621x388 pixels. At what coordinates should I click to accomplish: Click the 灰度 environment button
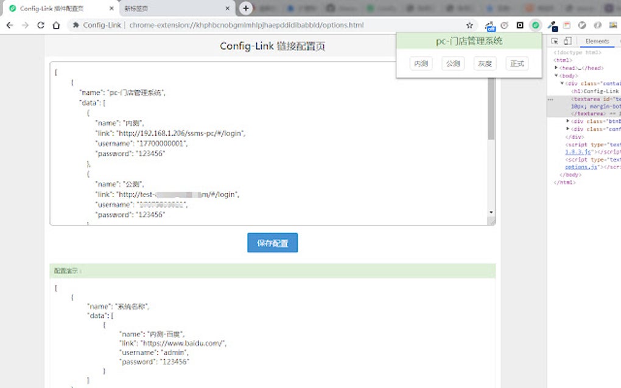485,64
